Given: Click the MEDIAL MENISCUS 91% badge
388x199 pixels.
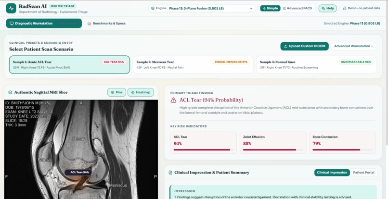Looking at the screenshot, I should tap(231, 62).
